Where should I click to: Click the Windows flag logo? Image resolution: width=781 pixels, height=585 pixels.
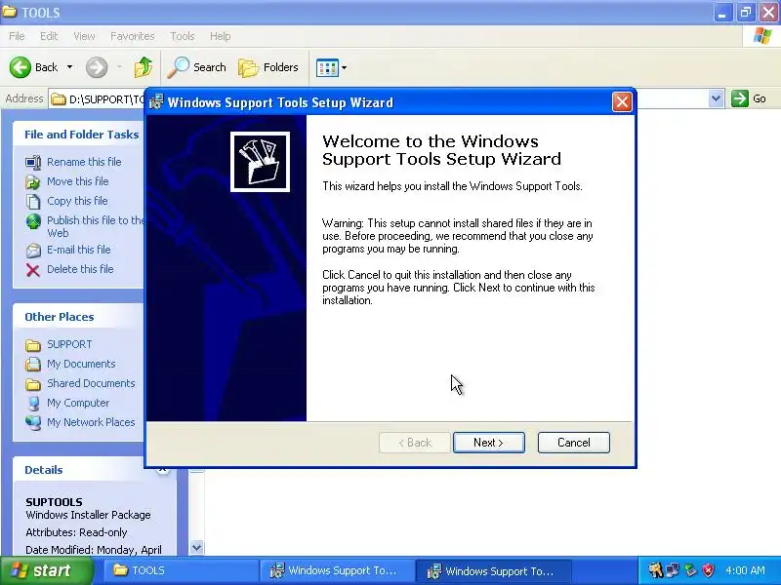click(x=761, y=36)
